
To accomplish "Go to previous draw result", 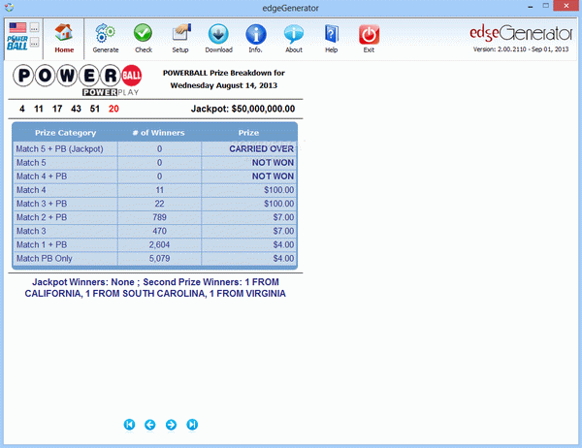I will (150, 425).
